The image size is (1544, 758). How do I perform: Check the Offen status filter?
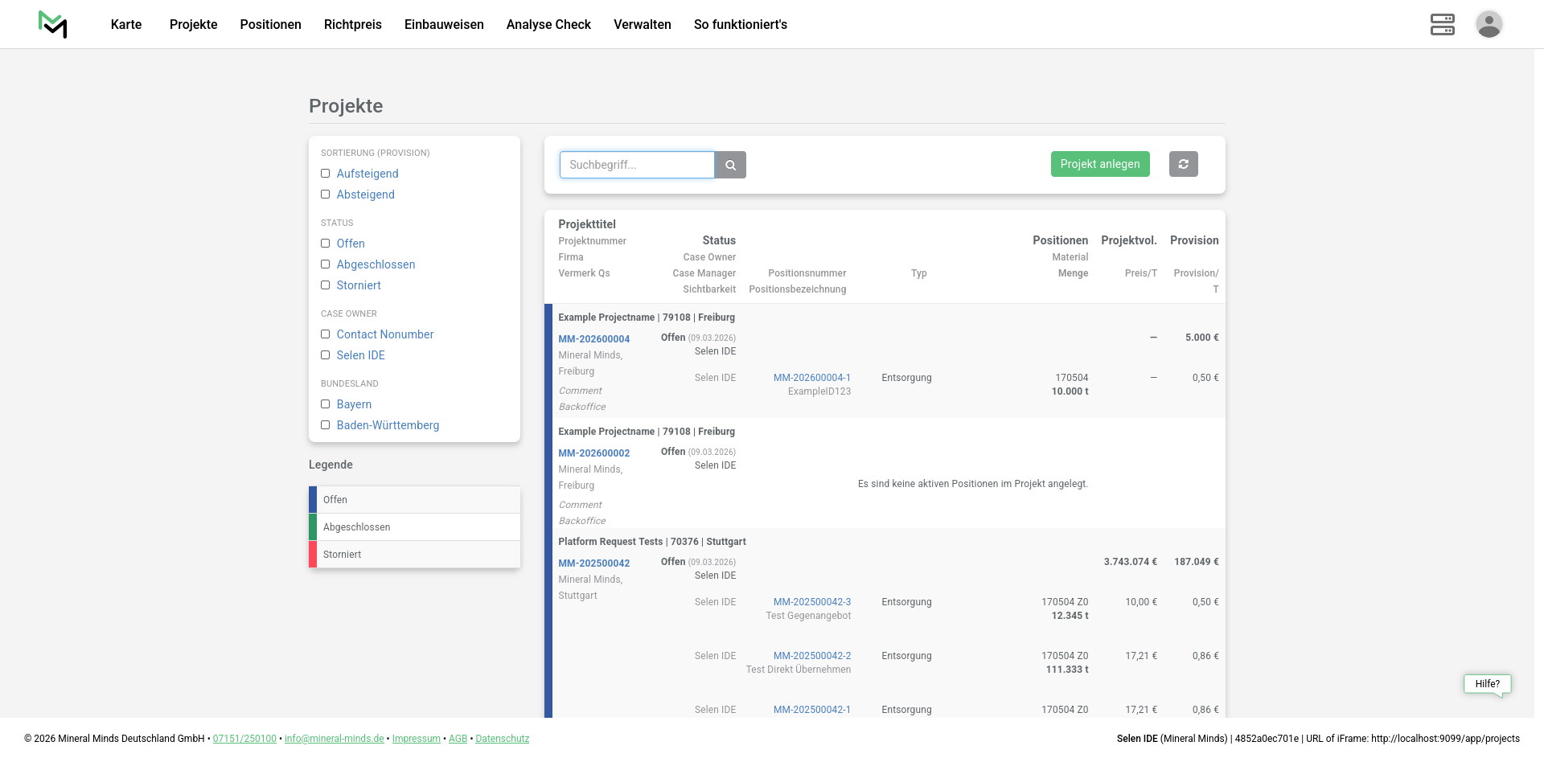(x=326, y=244)
